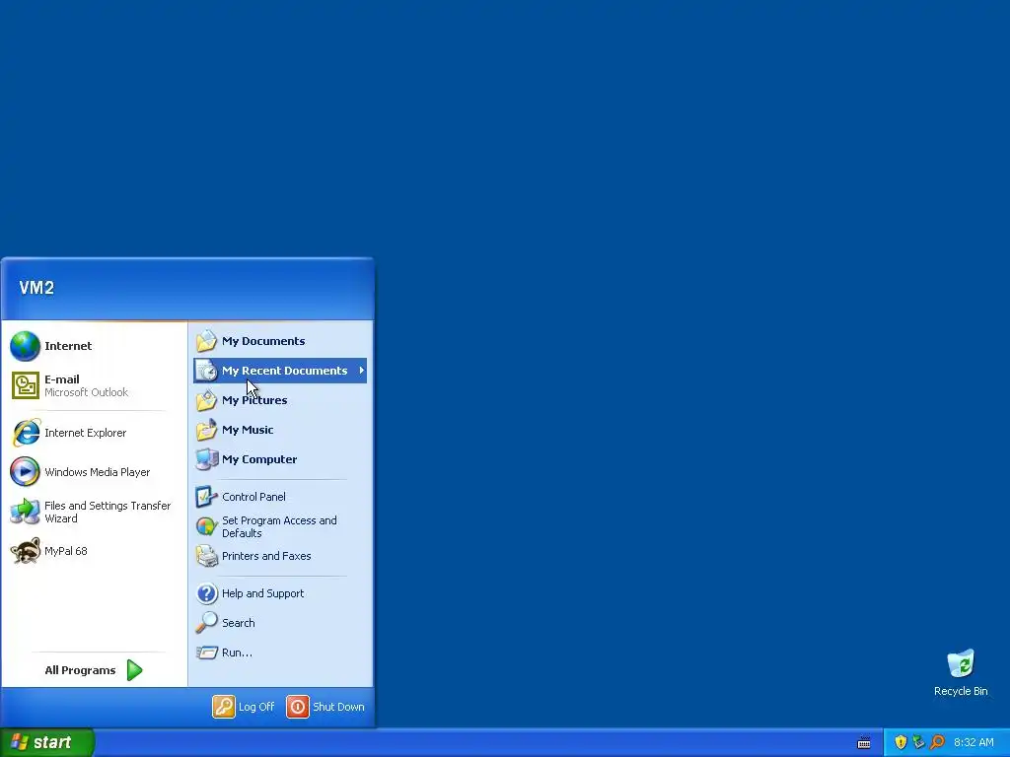Click the Run... label
This screenshot has width=1010, height=757.
[237, 653]
